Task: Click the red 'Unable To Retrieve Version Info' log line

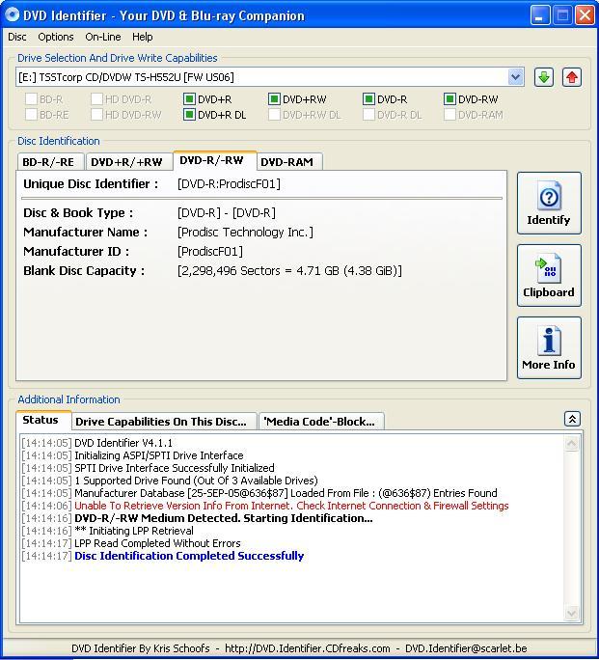Action: [291, 506]
